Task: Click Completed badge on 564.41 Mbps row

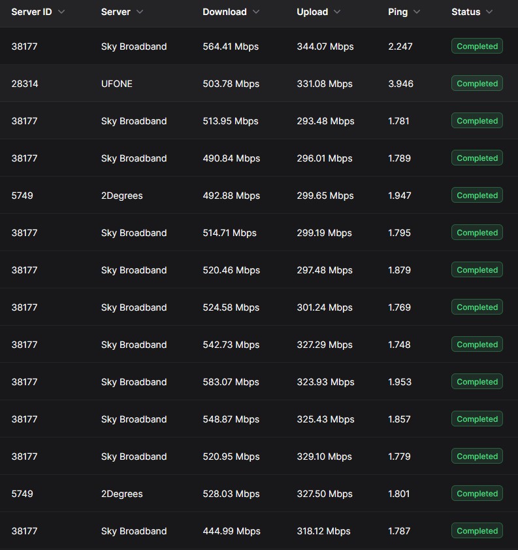Action: [x=477, y=46]
